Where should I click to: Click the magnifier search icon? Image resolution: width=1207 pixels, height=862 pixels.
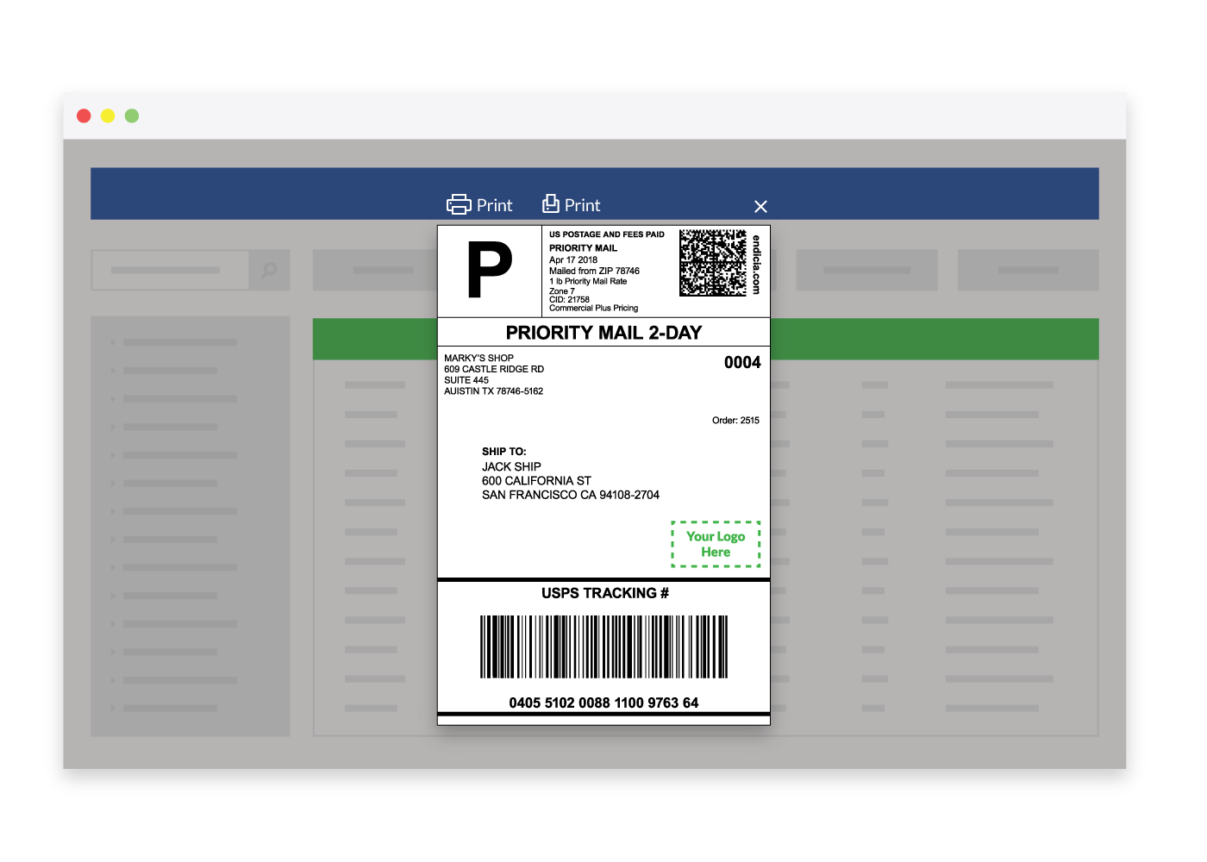270,270
